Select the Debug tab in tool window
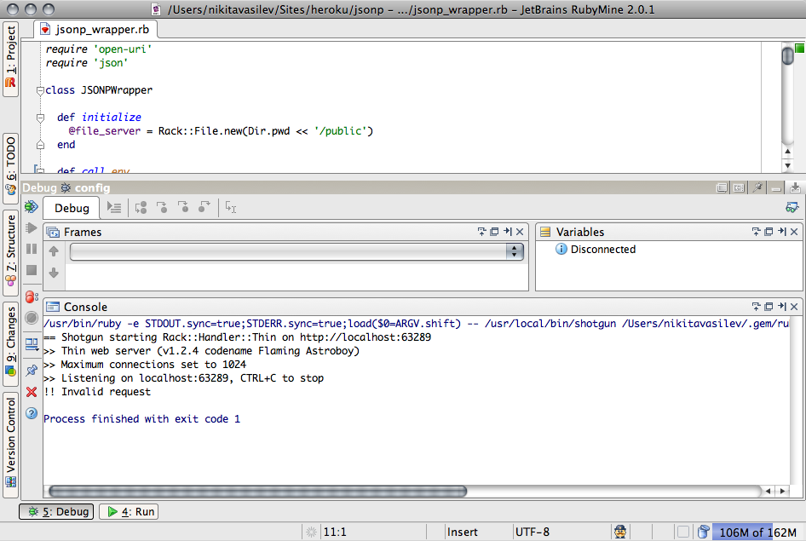This screenshot has width=806, height=541. tap(72, 208)
